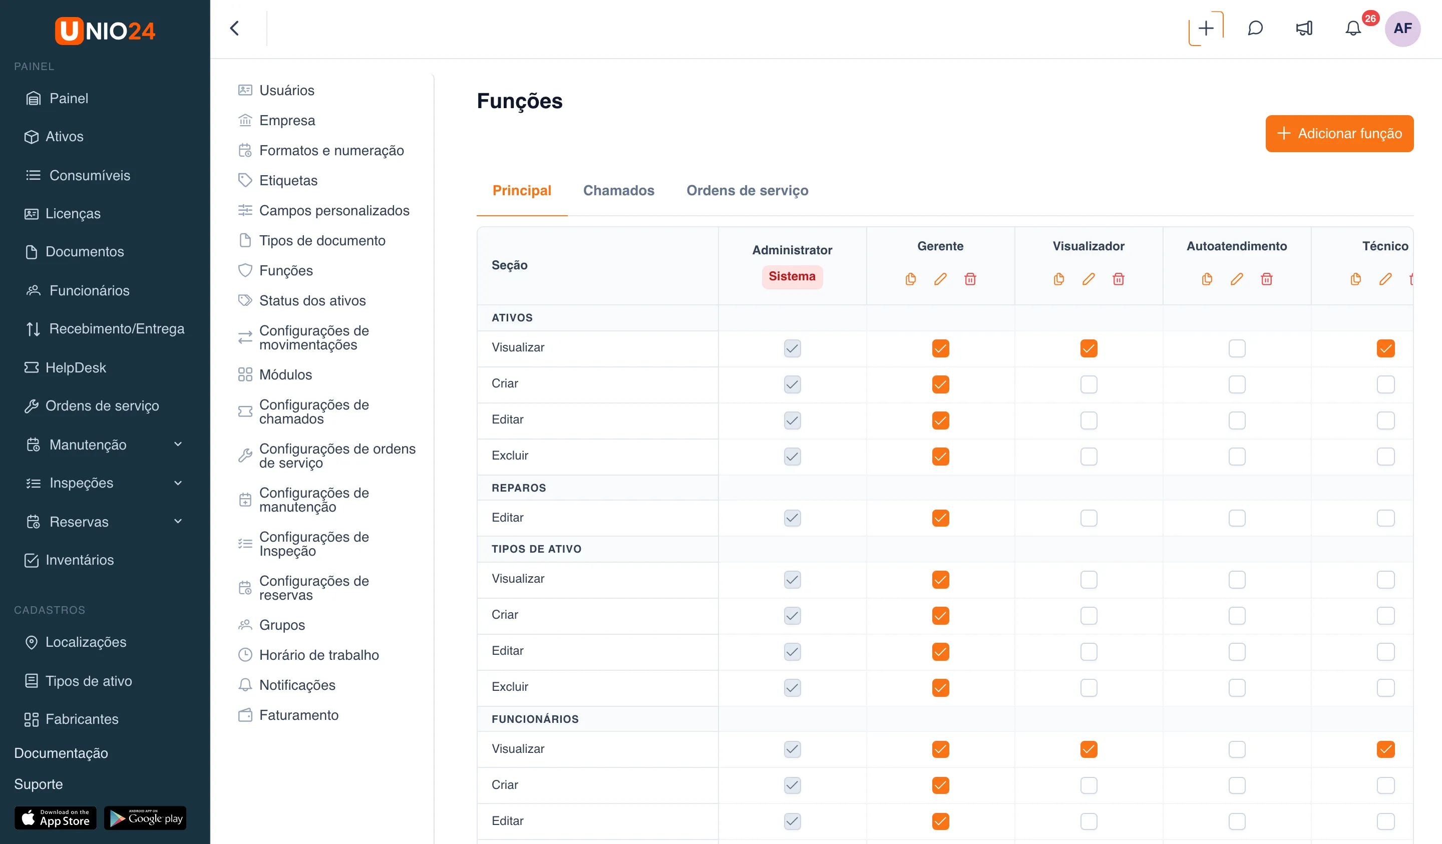Edit the Visualizador role with pencil icon
The image size is (1442, 844).
click(x=1089, y=279)
